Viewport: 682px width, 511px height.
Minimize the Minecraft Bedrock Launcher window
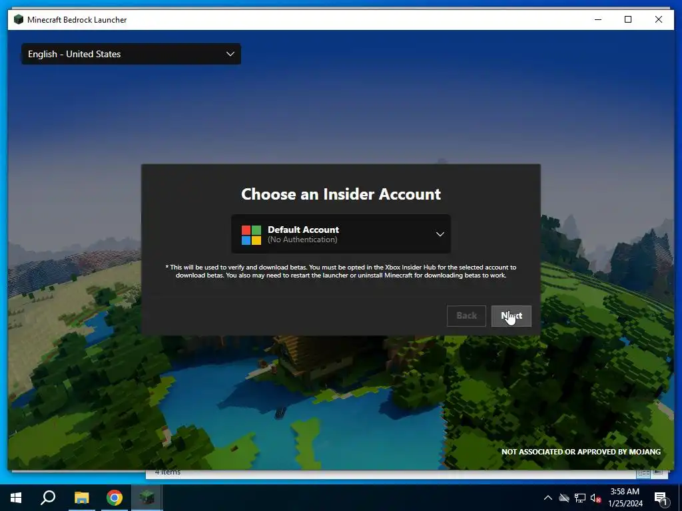[x=598, y=19]
